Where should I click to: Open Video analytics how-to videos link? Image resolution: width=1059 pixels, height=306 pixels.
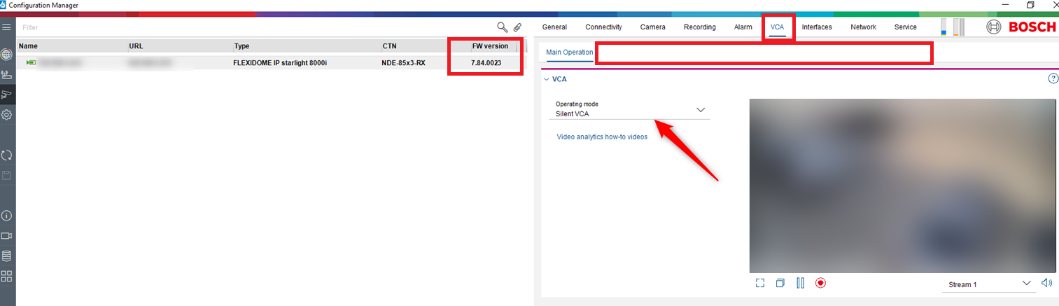[x=602, y=137]
